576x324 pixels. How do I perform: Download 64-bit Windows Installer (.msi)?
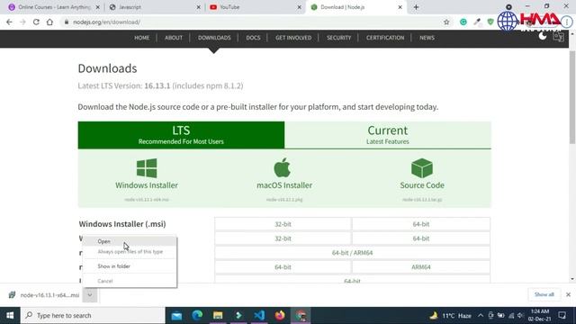[421, 224]
